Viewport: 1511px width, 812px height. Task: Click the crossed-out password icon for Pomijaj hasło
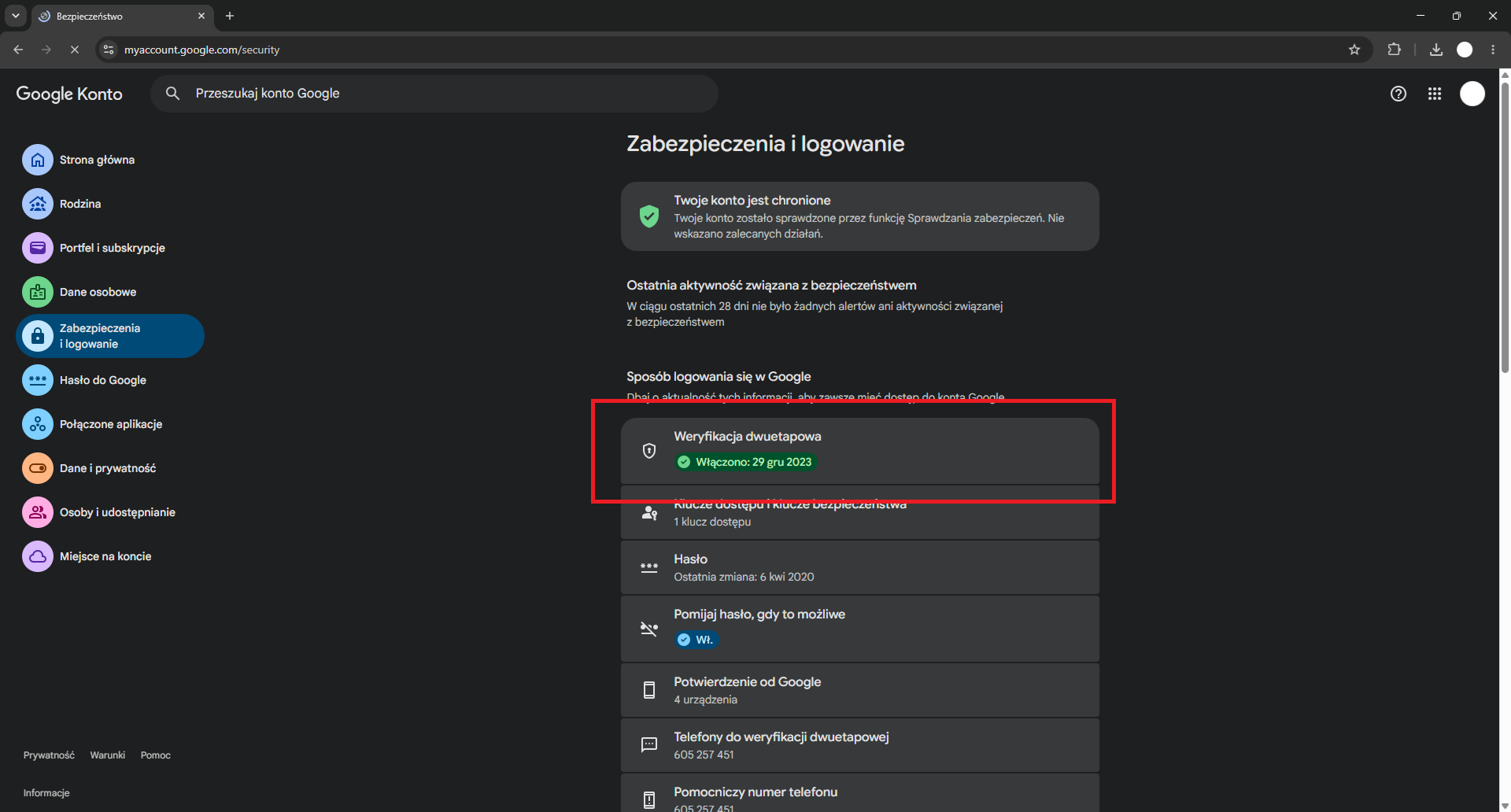(x=649, y=629)
